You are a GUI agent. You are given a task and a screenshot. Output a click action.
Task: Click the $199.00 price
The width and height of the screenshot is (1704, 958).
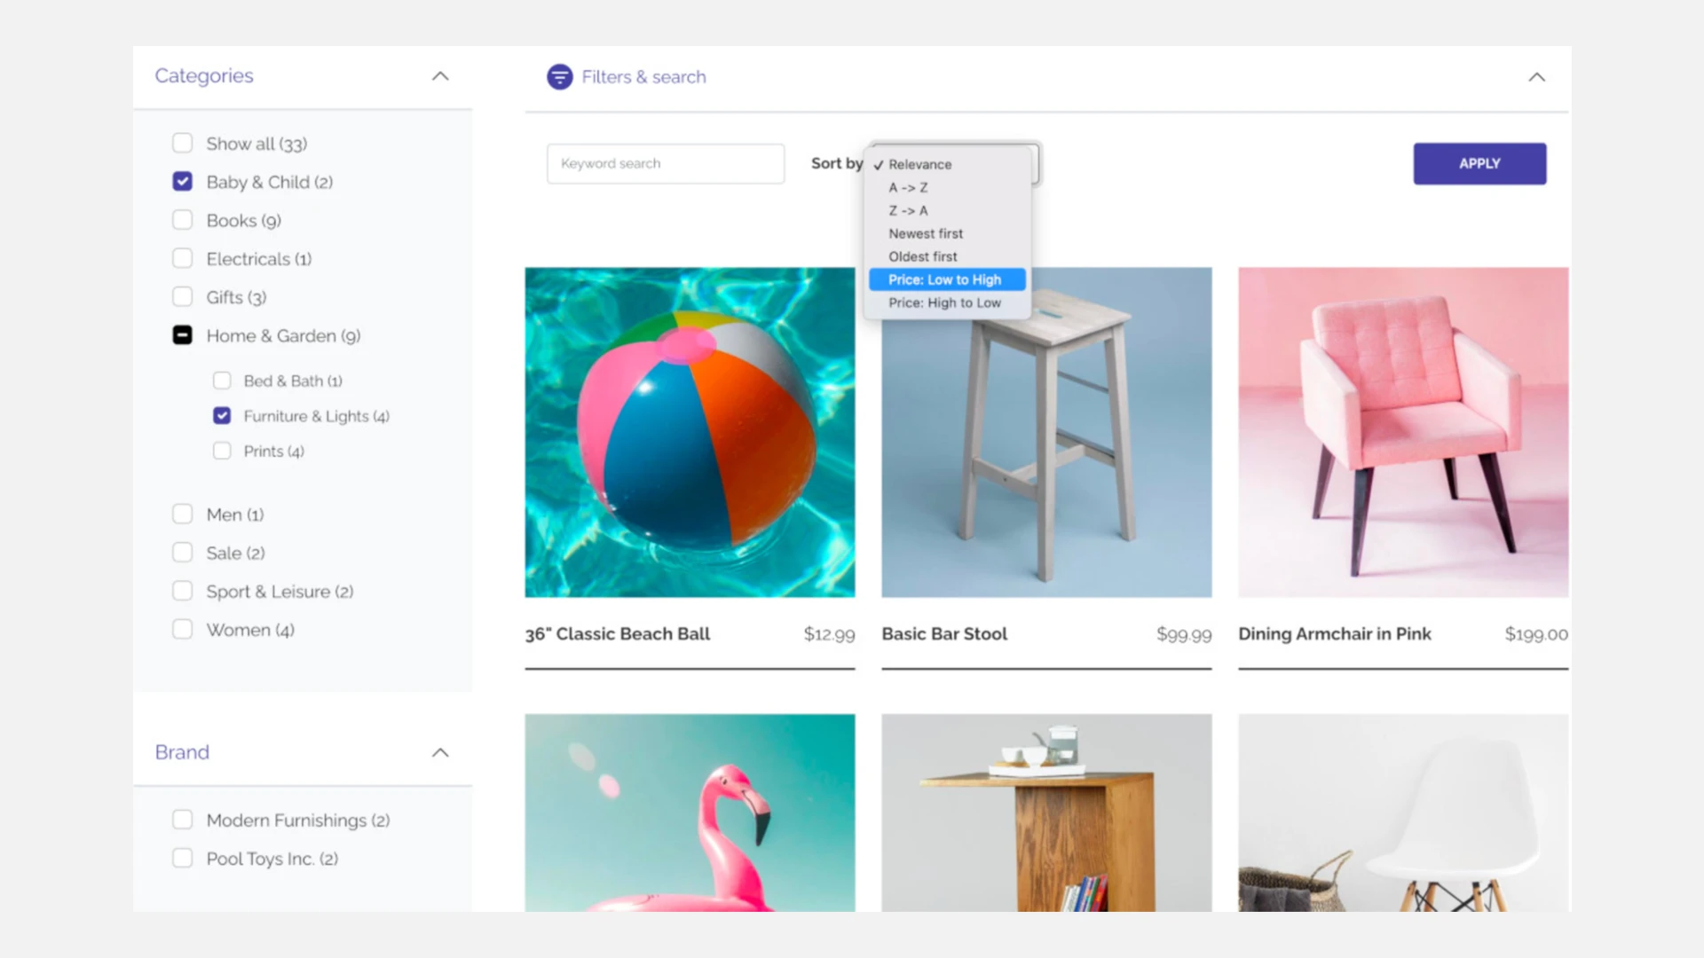pyautogui.click(x=1536, y=634)
